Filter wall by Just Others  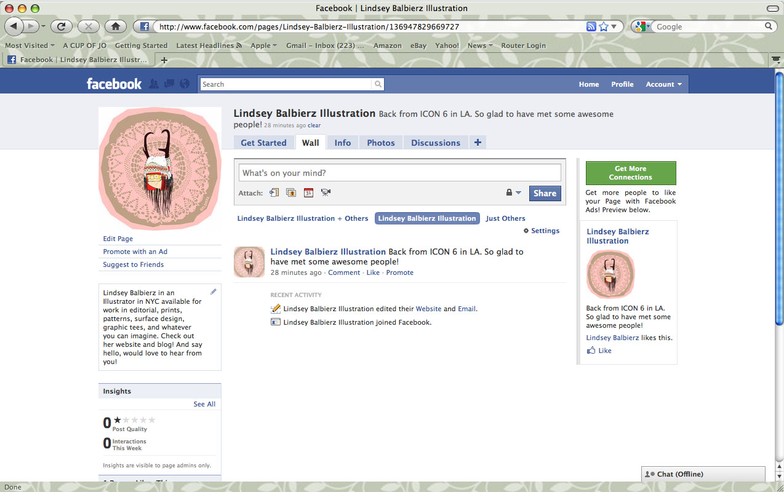click(505, 218)
